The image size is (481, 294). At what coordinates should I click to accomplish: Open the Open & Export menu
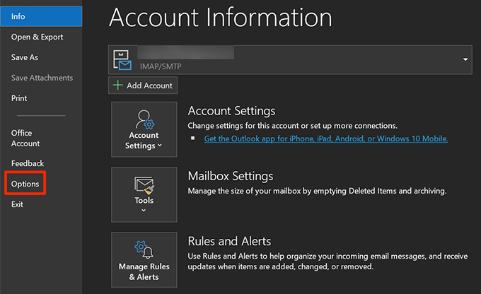tap(37, 37)
